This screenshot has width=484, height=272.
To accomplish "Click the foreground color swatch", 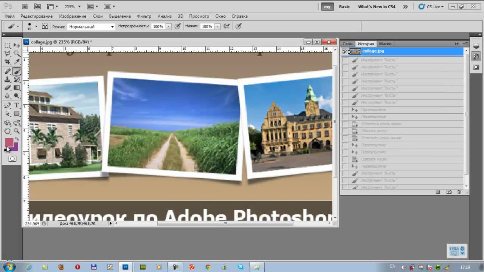I will (8, 142).
